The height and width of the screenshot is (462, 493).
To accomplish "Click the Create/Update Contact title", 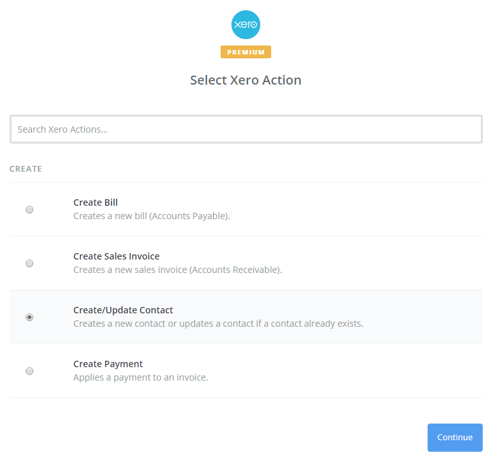I will (123, 310).
